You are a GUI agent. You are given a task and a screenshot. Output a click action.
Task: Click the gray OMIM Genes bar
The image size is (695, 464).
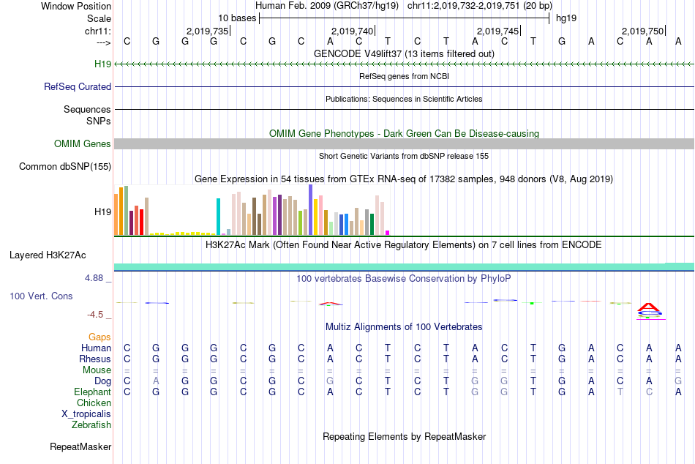[405, 143]
